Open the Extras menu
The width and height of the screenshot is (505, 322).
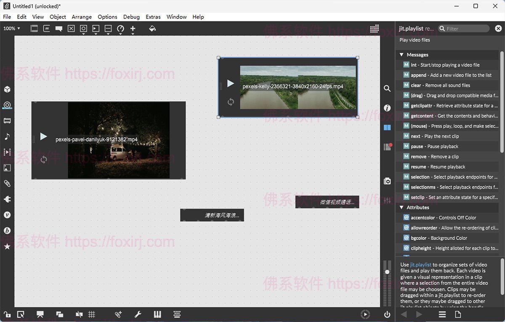(153, 17)
